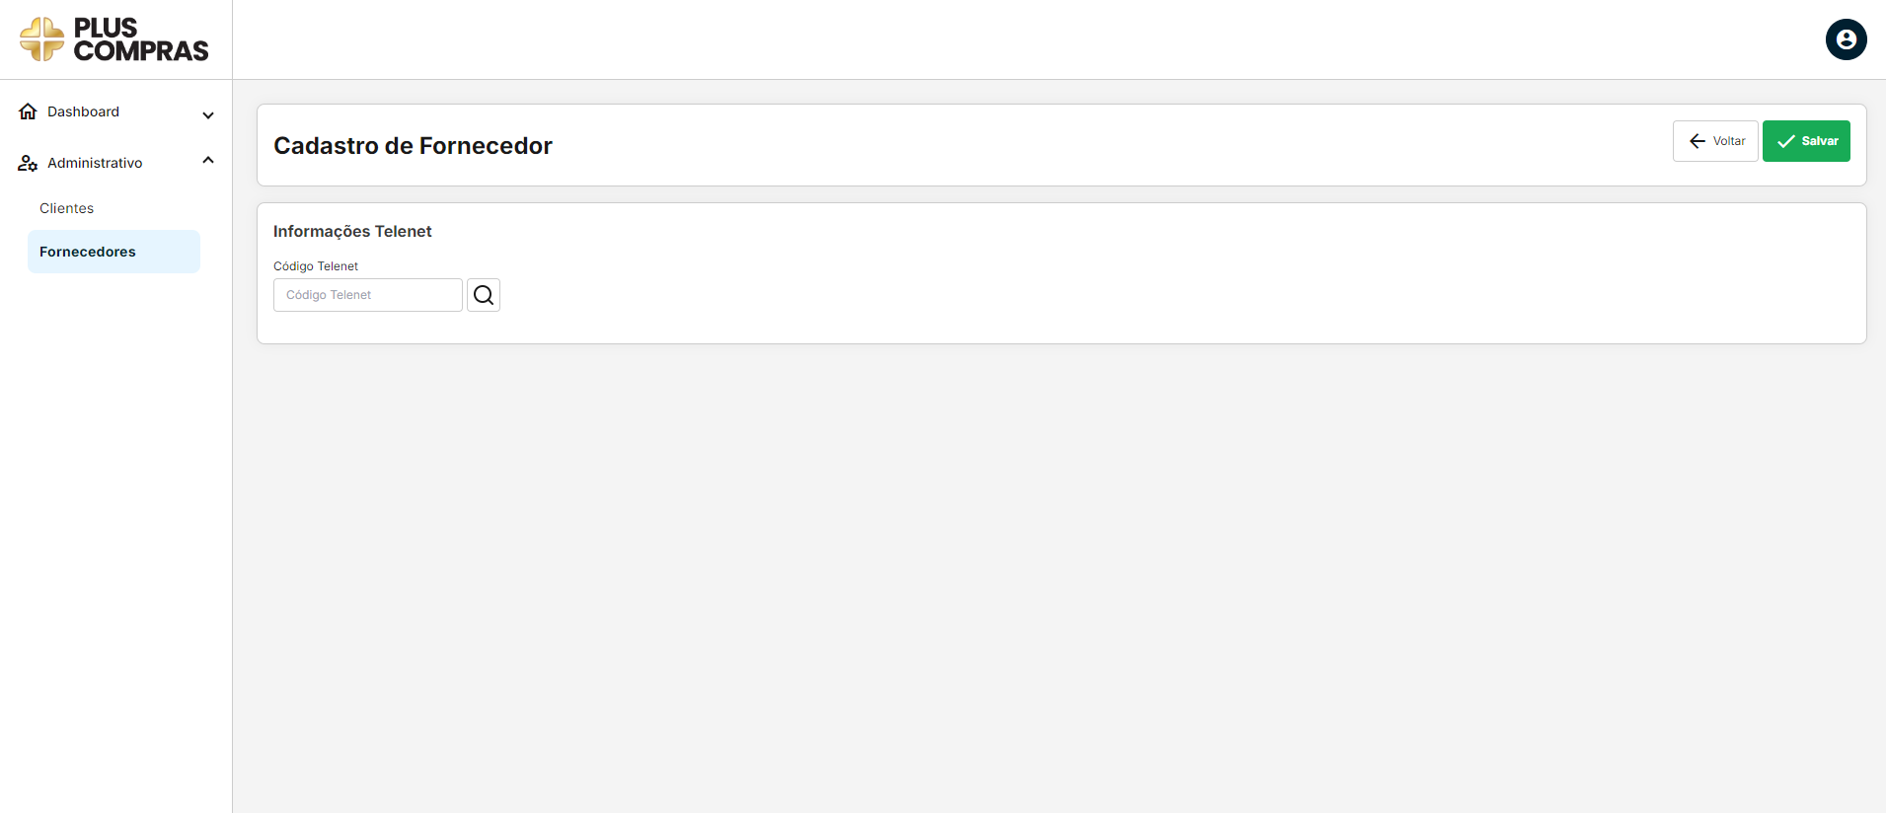Click the checkmark icon inside Salvar button

(x=1784, y=141)
